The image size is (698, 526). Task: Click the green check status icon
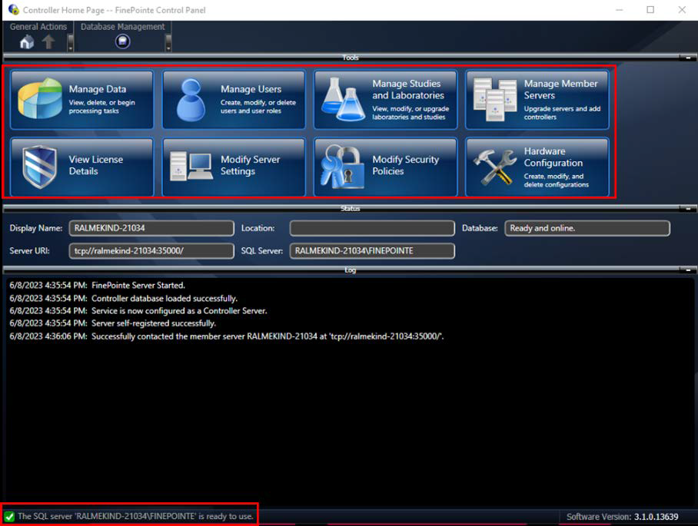coord(9,516)
